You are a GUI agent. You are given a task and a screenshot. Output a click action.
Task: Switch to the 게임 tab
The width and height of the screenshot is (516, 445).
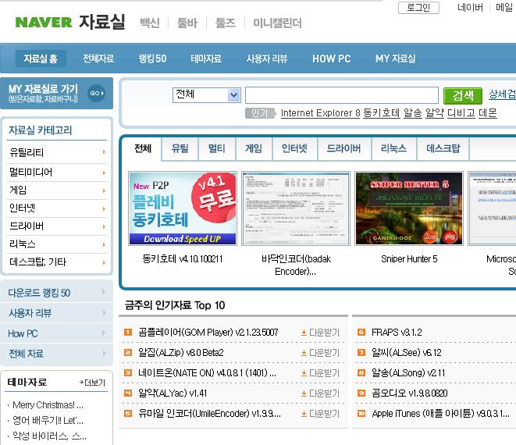(254, 148)
